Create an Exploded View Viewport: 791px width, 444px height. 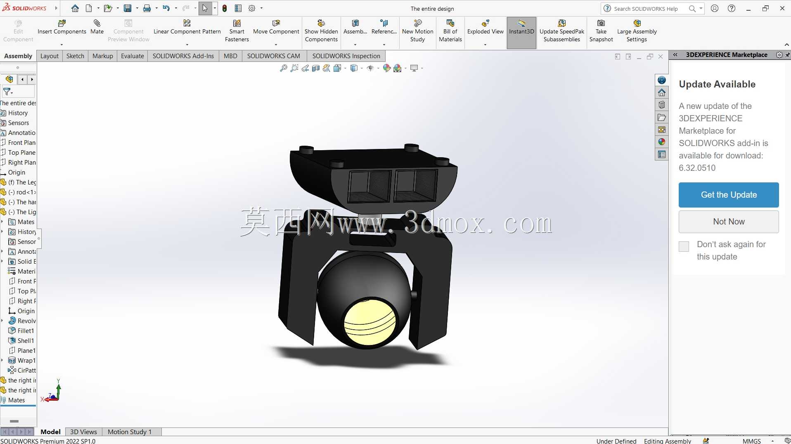(x=485, y=27)
